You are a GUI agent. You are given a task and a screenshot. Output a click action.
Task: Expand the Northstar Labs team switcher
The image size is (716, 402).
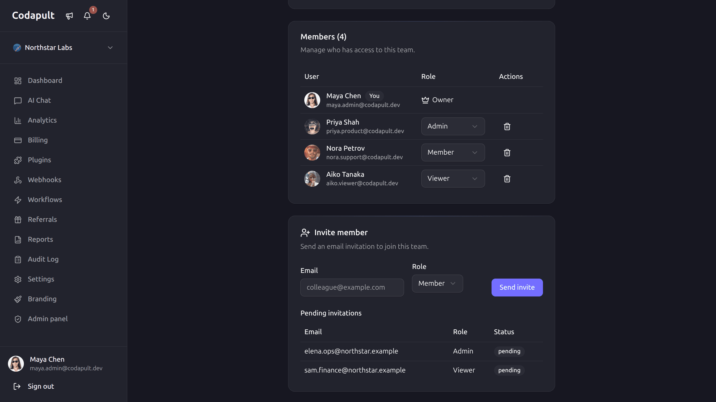coord(64,48)
